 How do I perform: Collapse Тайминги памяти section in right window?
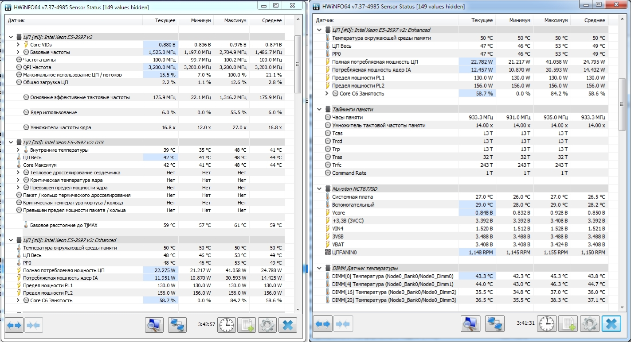pos(319,109)
